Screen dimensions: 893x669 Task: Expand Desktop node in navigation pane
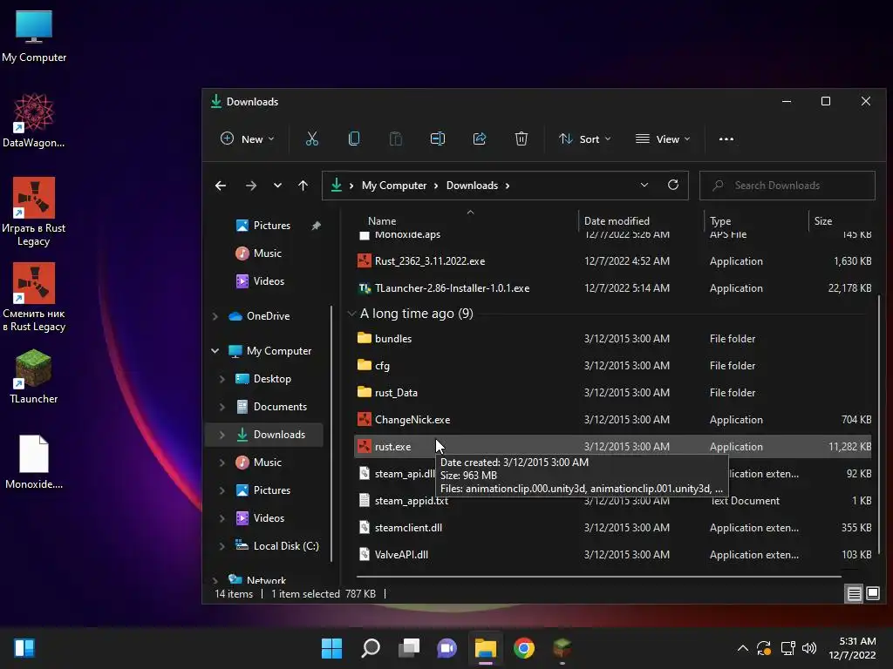point(222,379)
